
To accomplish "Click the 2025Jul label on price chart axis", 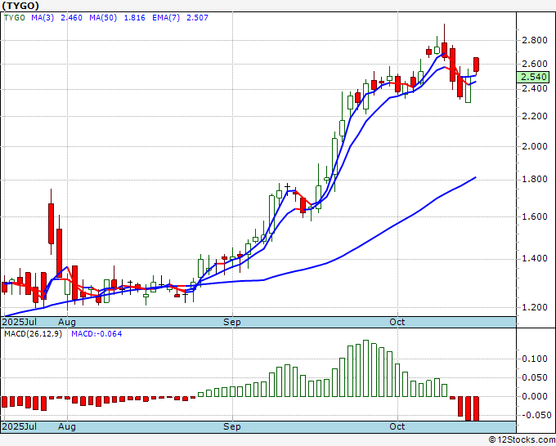I will point(20,322).
